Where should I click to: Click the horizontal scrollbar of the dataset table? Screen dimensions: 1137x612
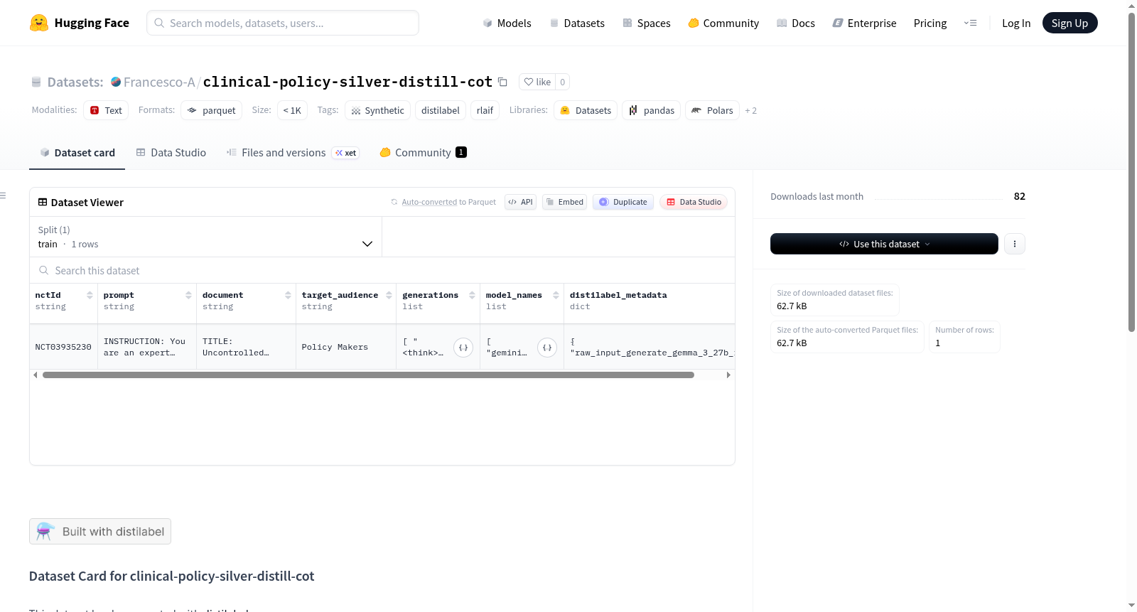(368, 375)
